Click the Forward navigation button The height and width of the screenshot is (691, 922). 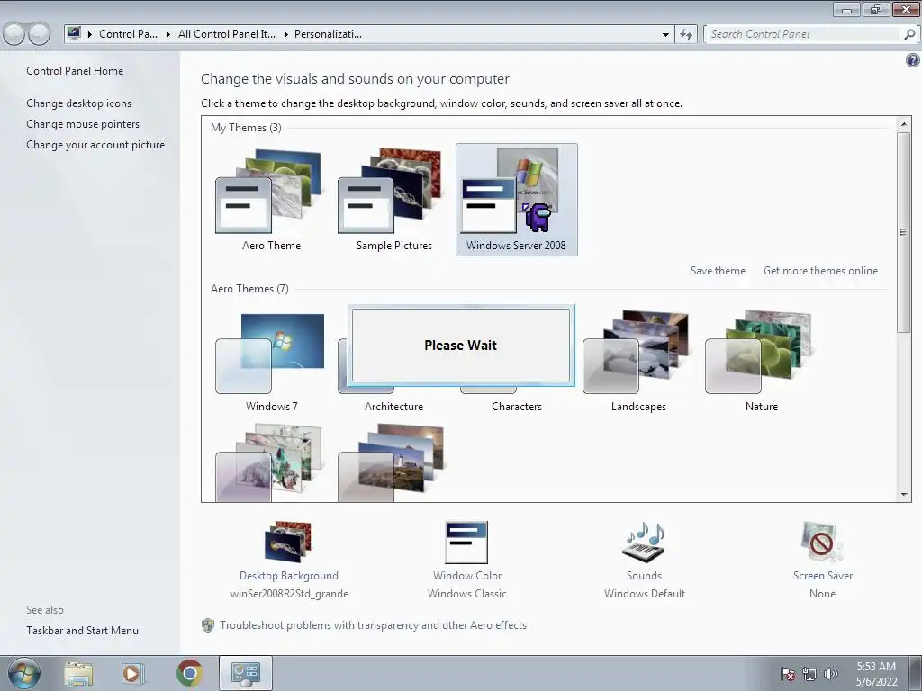click(39, 34)
